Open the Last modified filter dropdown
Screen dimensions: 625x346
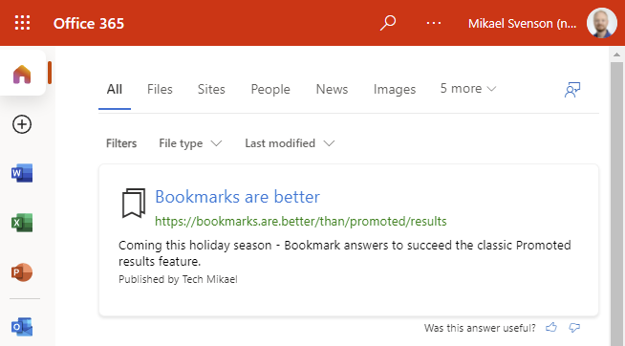(290, 143)
